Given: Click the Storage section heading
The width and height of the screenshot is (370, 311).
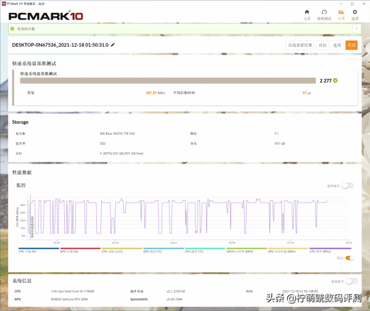Looking at the screenshot, I should coord(20,122).
